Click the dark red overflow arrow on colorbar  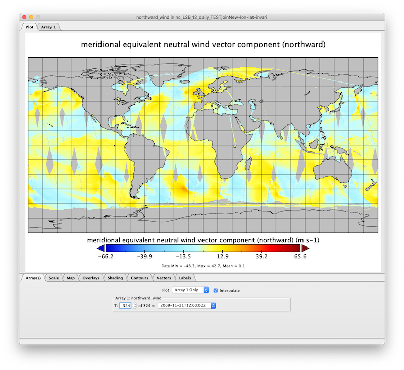point(305,248)
